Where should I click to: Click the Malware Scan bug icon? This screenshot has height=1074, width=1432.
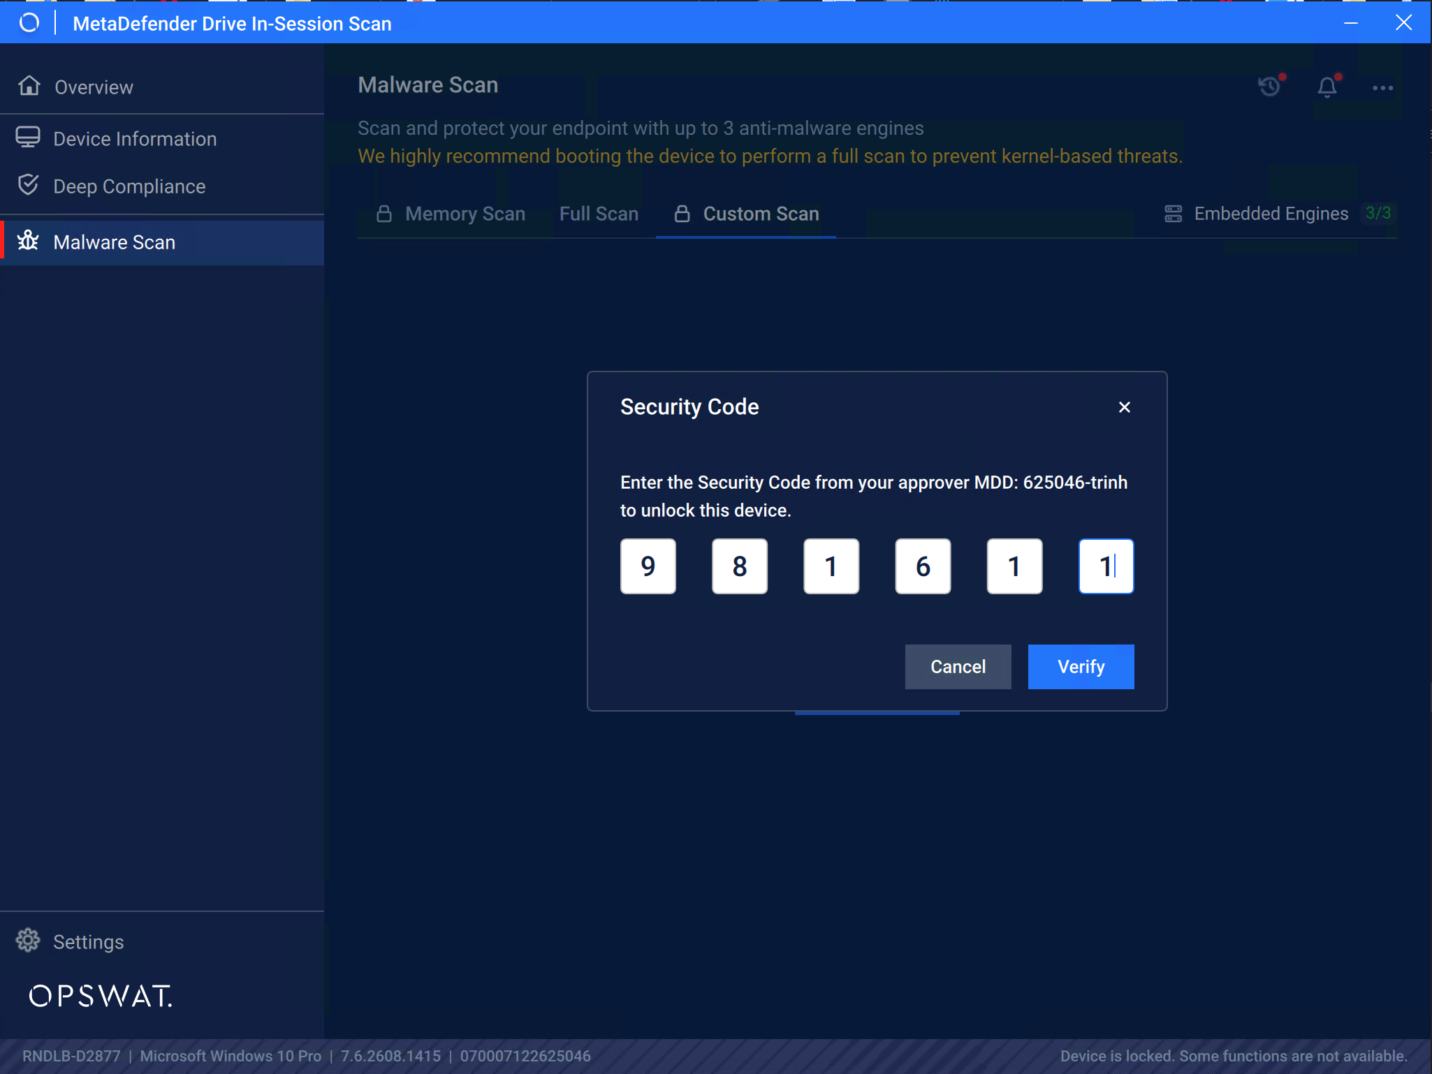tap(28, 241)
